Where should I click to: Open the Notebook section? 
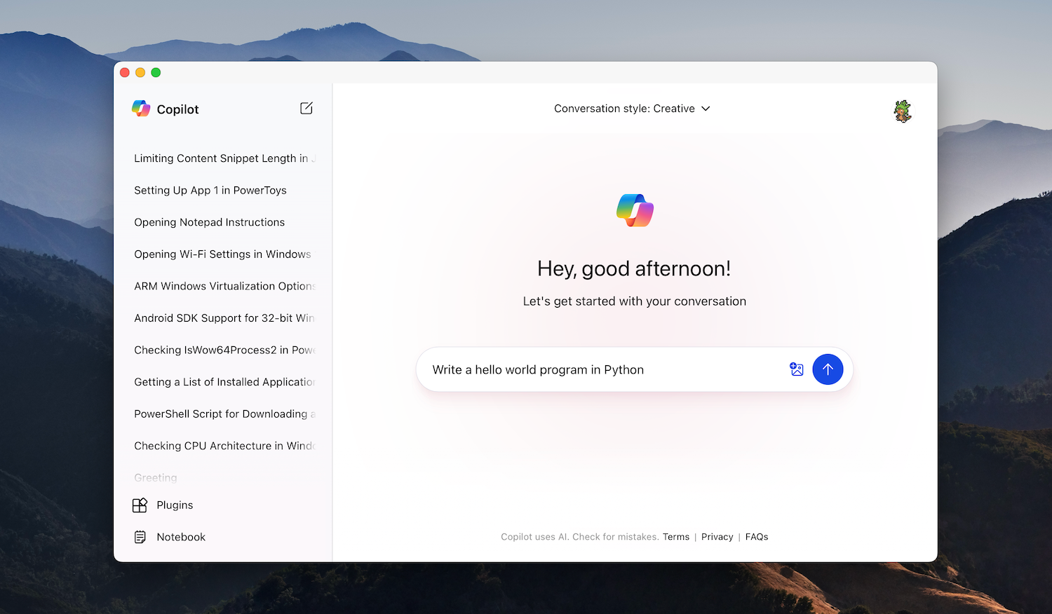tap(180, 536)
